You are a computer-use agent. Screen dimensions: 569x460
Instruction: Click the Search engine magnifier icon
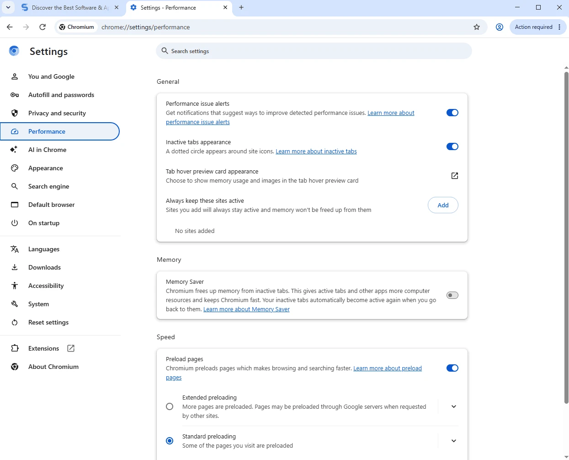[15, 186]
